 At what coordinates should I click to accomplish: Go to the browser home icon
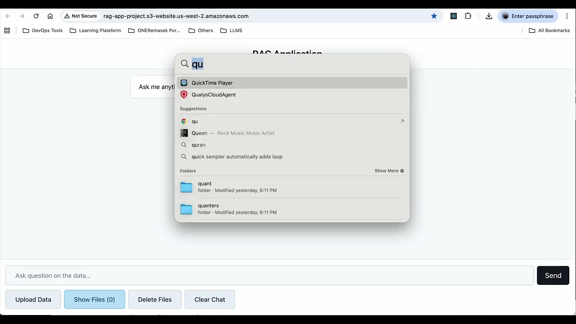50,16
